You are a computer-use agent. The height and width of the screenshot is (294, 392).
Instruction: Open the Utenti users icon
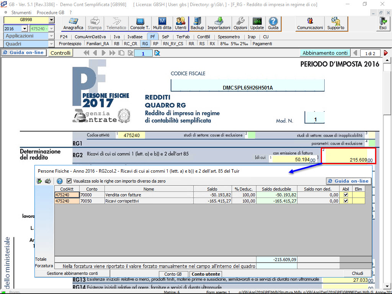coord(181,24)
